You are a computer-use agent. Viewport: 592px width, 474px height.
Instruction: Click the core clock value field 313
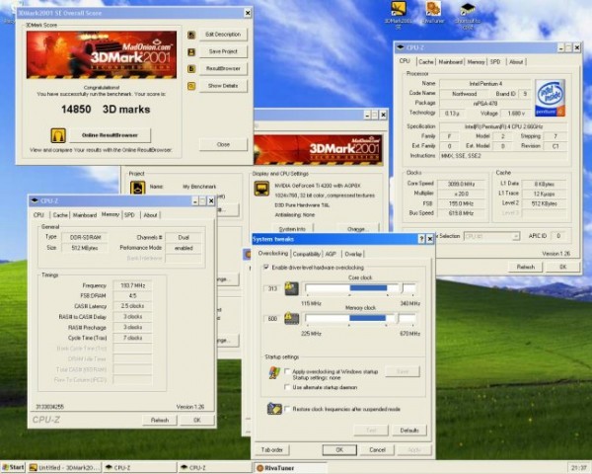tap(272, 288)
